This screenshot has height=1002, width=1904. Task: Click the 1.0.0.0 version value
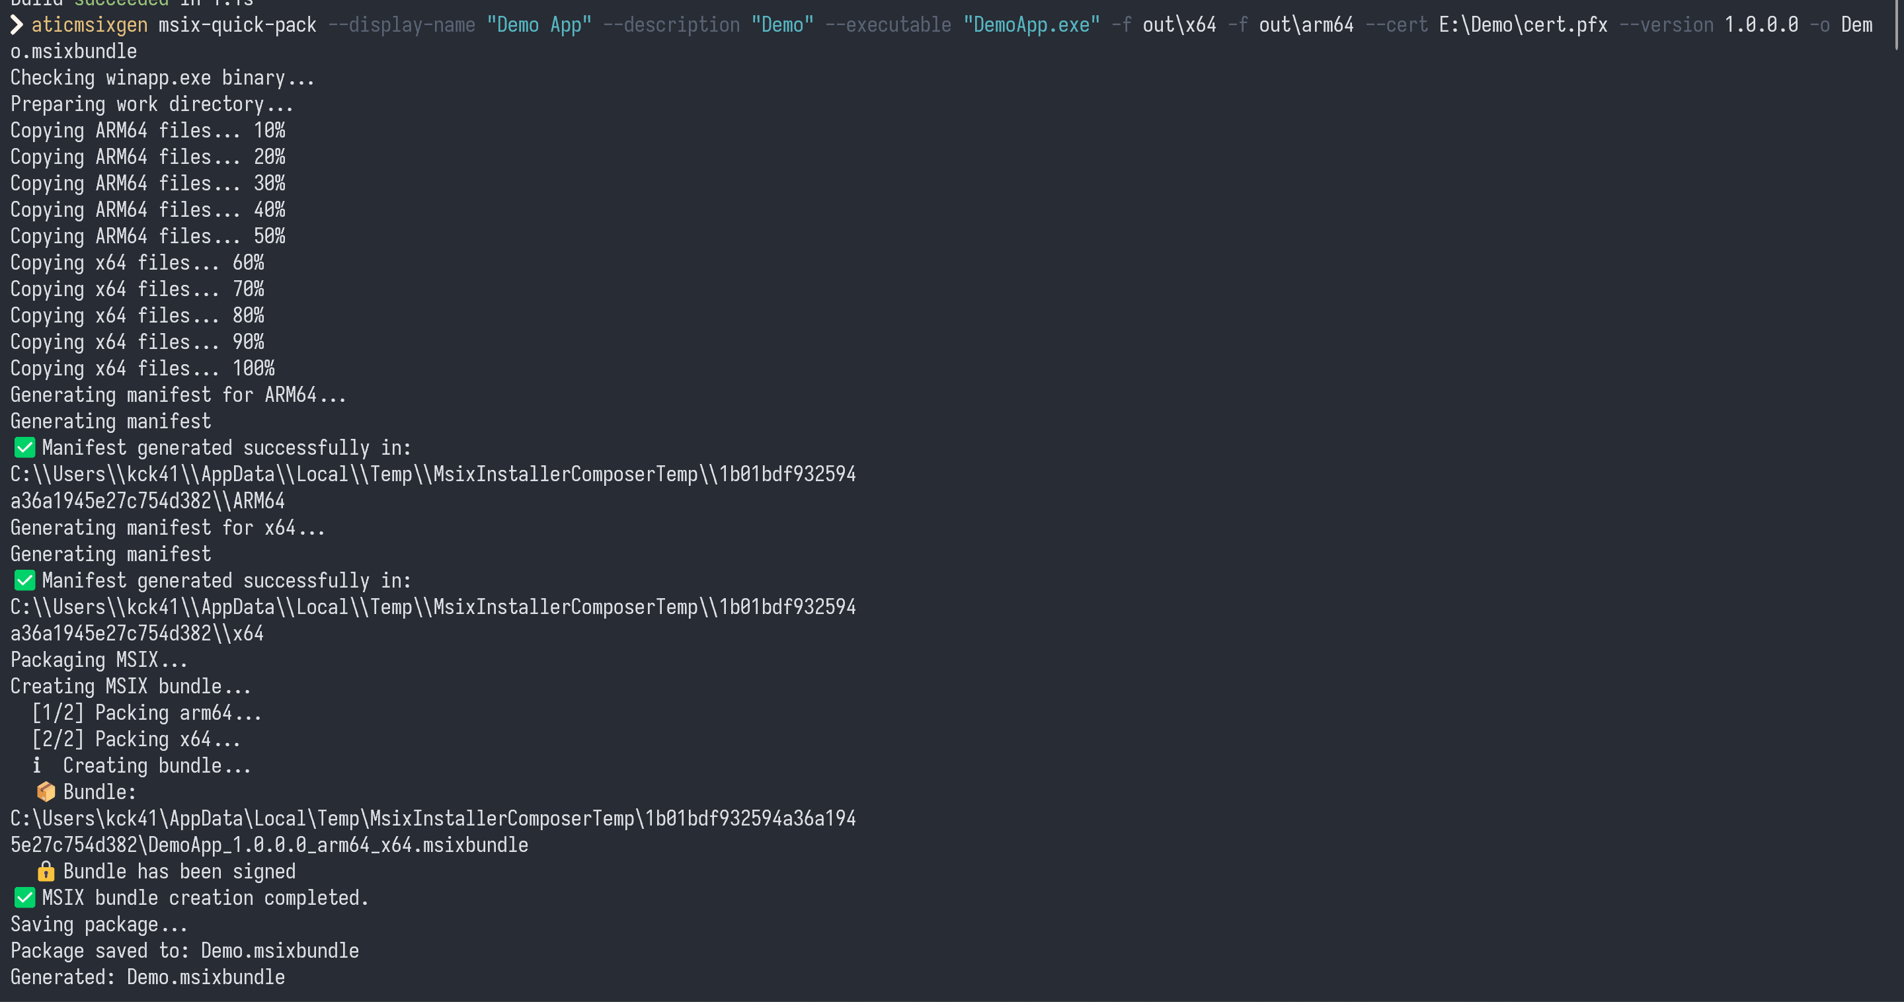pos(1761,25)
